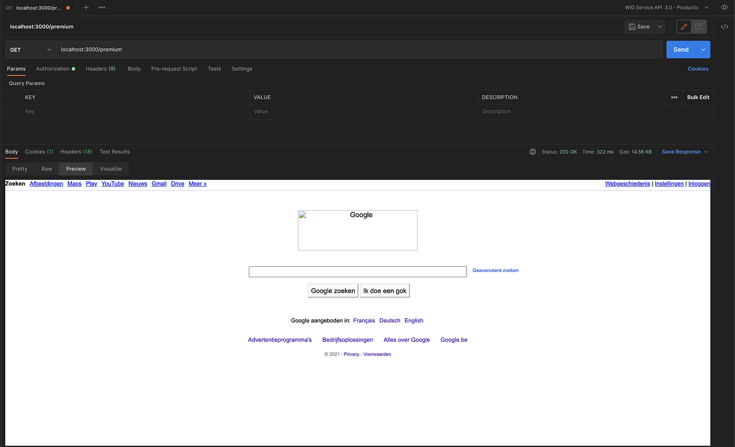The height and width of the screenshot is (447, 735).
Task: Switch to the pencil edit mode icon
Action: (684, 27)
